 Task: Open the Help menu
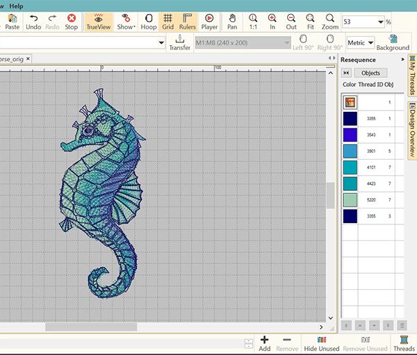click(17, 6)
